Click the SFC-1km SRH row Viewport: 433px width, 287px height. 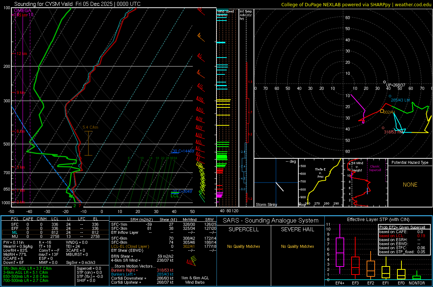click(164, 224)
